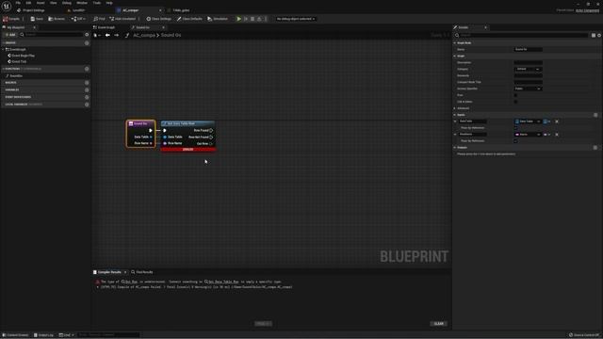Open the Diff dropdown in toolbar
Screen dimensions: 603x339
coord(78,19)
